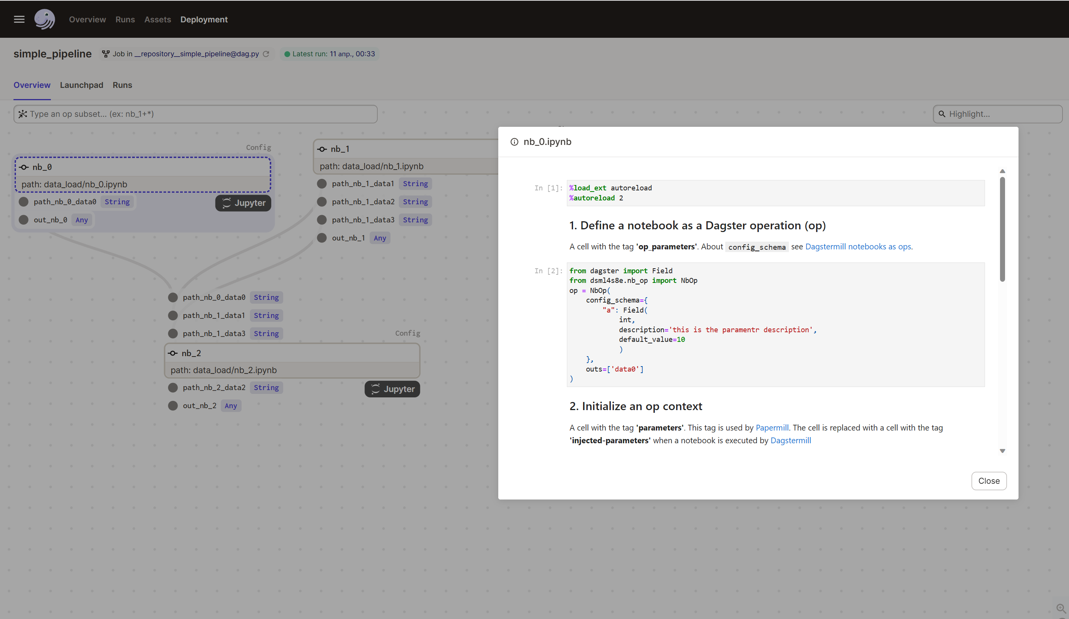
Task: Click the reload repository icon
Action: [x=266, y=54]
